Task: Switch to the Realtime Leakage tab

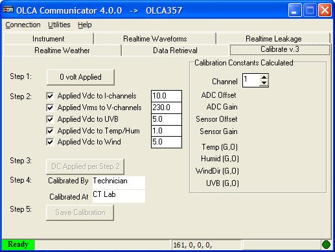Action: tap(273, 39)
